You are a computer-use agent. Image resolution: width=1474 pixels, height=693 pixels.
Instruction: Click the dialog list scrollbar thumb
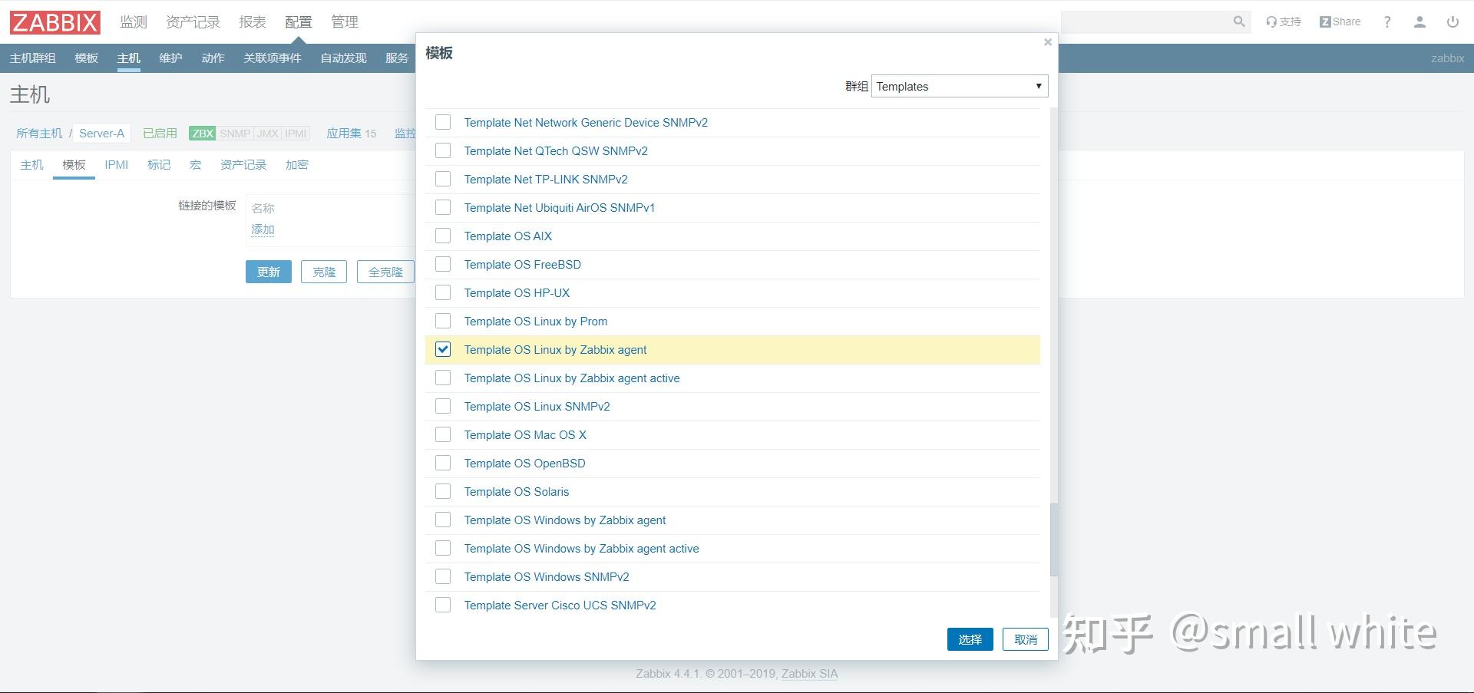pos(1053,540)
